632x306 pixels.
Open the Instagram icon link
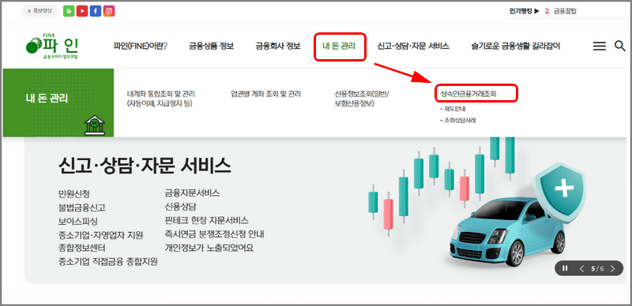[109, 11]
